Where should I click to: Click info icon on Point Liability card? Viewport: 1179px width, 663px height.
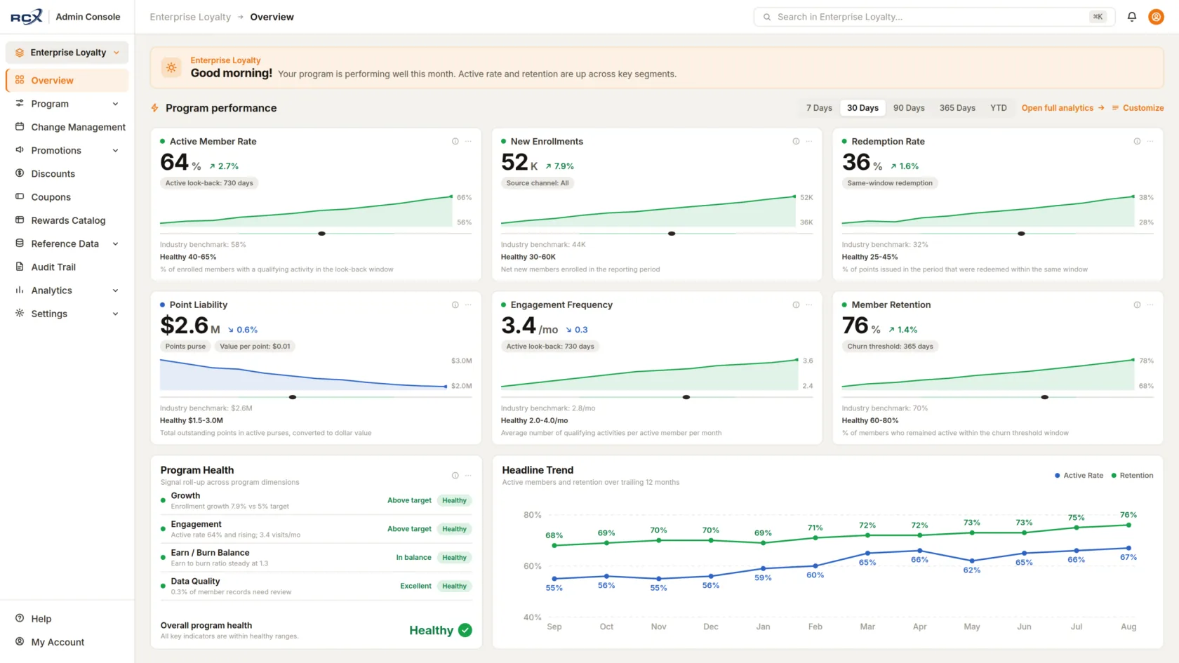[x=455, y=305]
